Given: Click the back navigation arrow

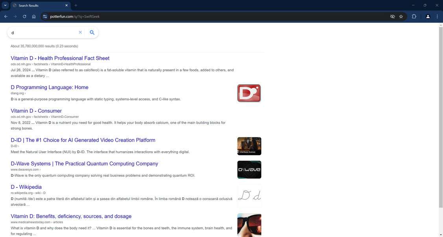Looking at the screenshot, I should (x=6, y=17).
